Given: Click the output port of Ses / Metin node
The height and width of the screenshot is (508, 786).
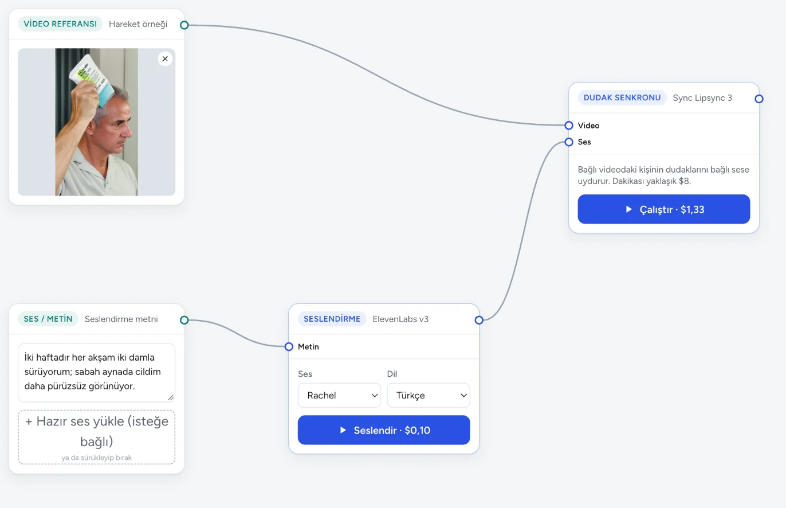Looking at the screenshot, I should (184, 320).
